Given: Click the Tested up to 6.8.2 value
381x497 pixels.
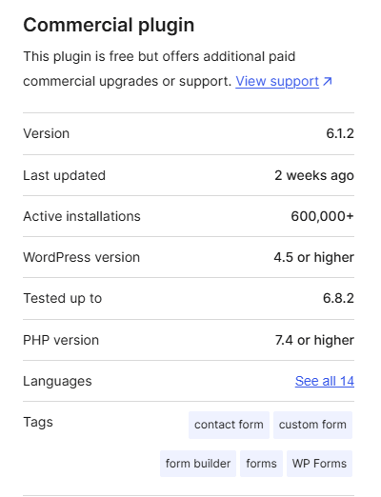Looking at the screenshot, I should click(x=338, y=298).
